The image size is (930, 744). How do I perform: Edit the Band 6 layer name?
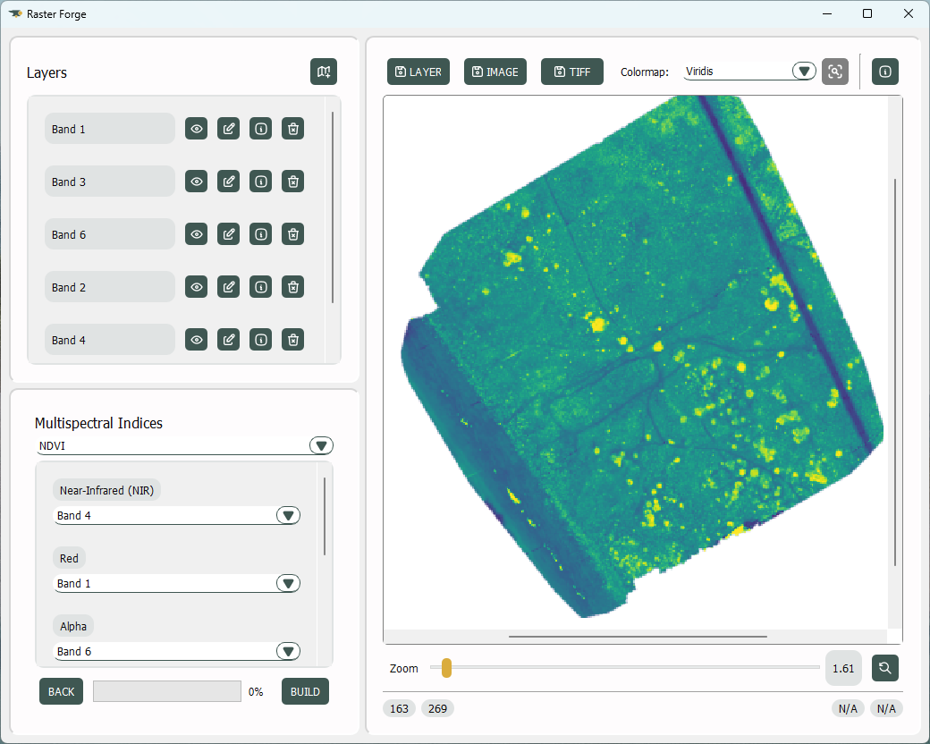[x=228, y=234]
